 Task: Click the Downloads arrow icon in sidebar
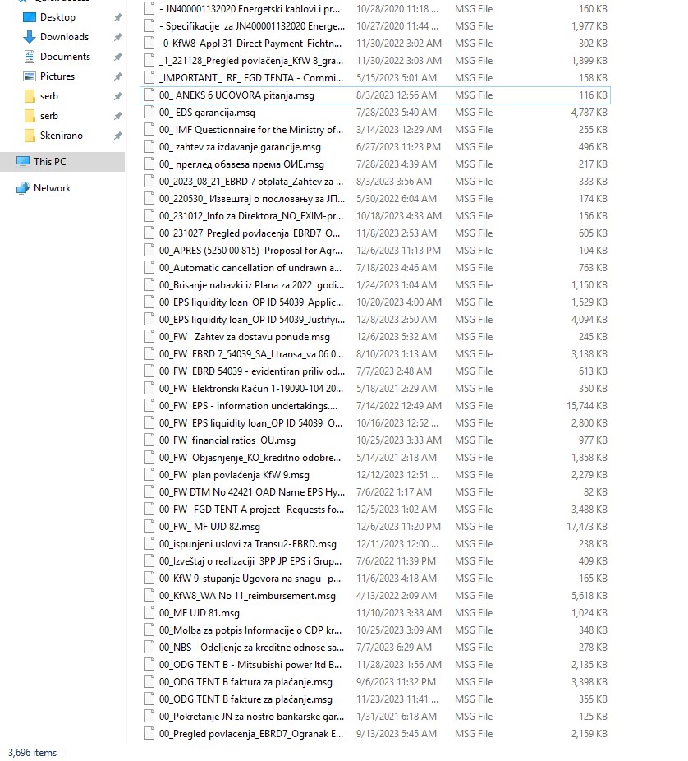(x=30, y=37)
